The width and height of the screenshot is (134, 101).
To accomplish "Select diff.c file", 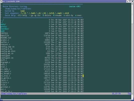I will point(4,60).
